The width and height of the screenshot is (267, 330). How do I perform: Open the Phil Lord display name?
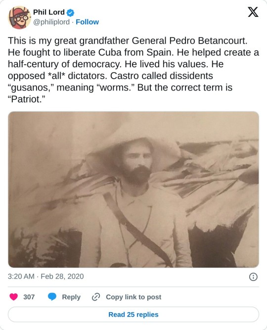point(49,12)
